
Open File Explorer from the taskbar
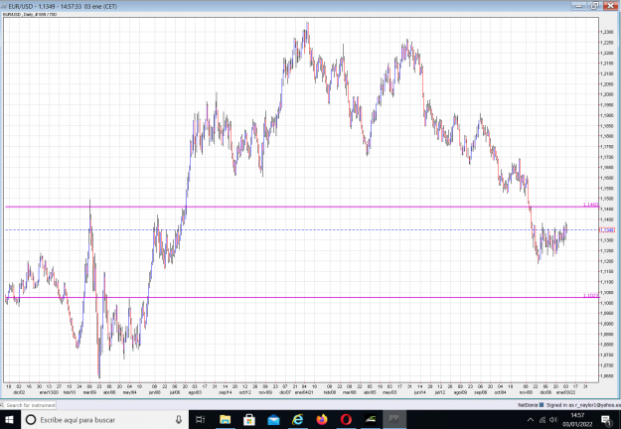click(225, 420)
